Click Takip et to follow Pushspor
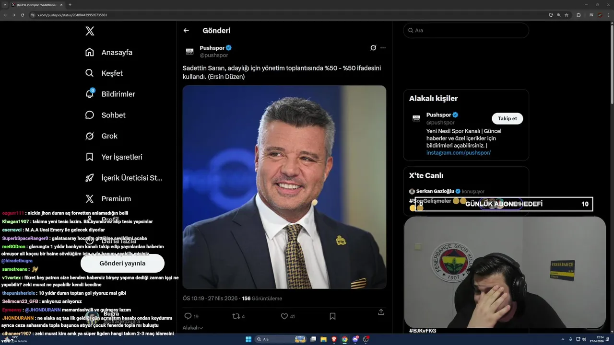This screenshot has width=614, height=345. coord(507,118)
